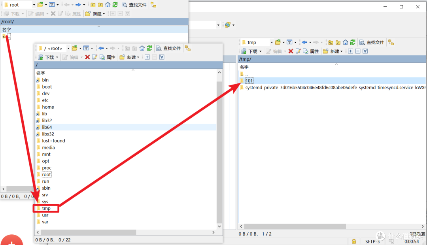Click the refresh icon in the /tmp/ panel
Image resolution: width=427 pixels, height=245 pixels.
(352, 42)
